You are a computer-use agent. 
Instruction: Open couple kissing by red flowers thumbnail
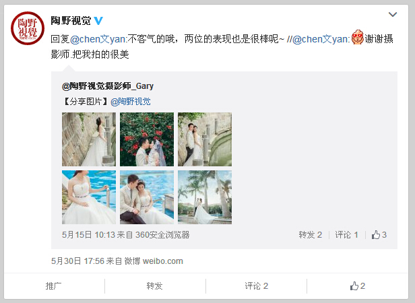coord(147,139)
